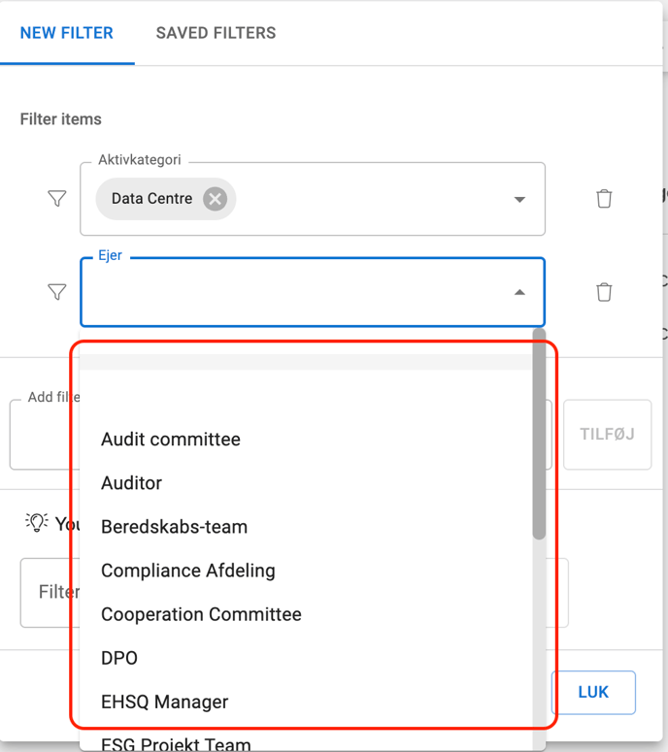Collapse the Ejer dropdown arrow
The height and width of the screenshot is (752, 668).
point(519,292)
